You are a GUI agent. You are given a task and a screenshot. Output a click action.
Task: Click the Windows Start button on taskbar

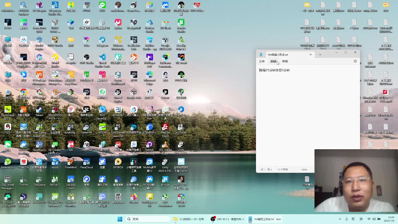[120, 219]
